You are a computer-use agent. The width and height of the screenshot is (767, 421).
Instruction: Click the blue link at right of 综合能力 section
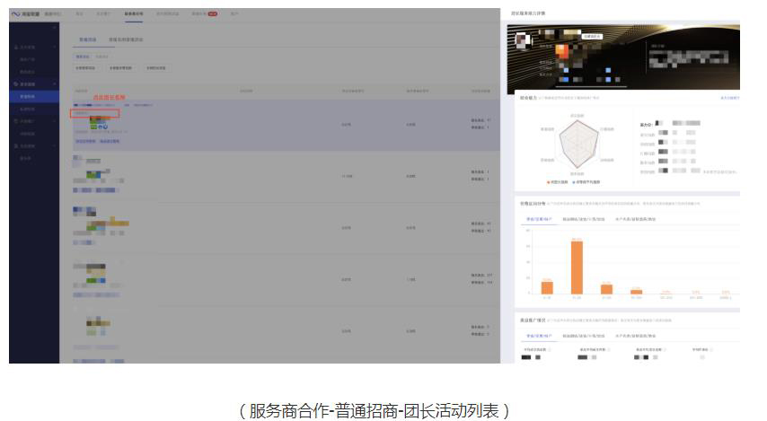(729, 97)
